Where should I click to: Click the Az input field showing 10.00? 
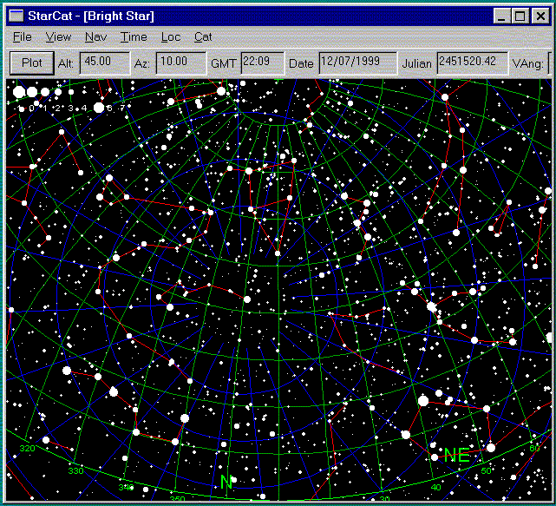pyautogui.click(x=181, y=63)
